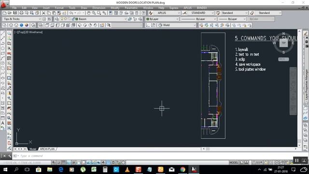Click the WCS button under ViewCube

tap(283, 59)
